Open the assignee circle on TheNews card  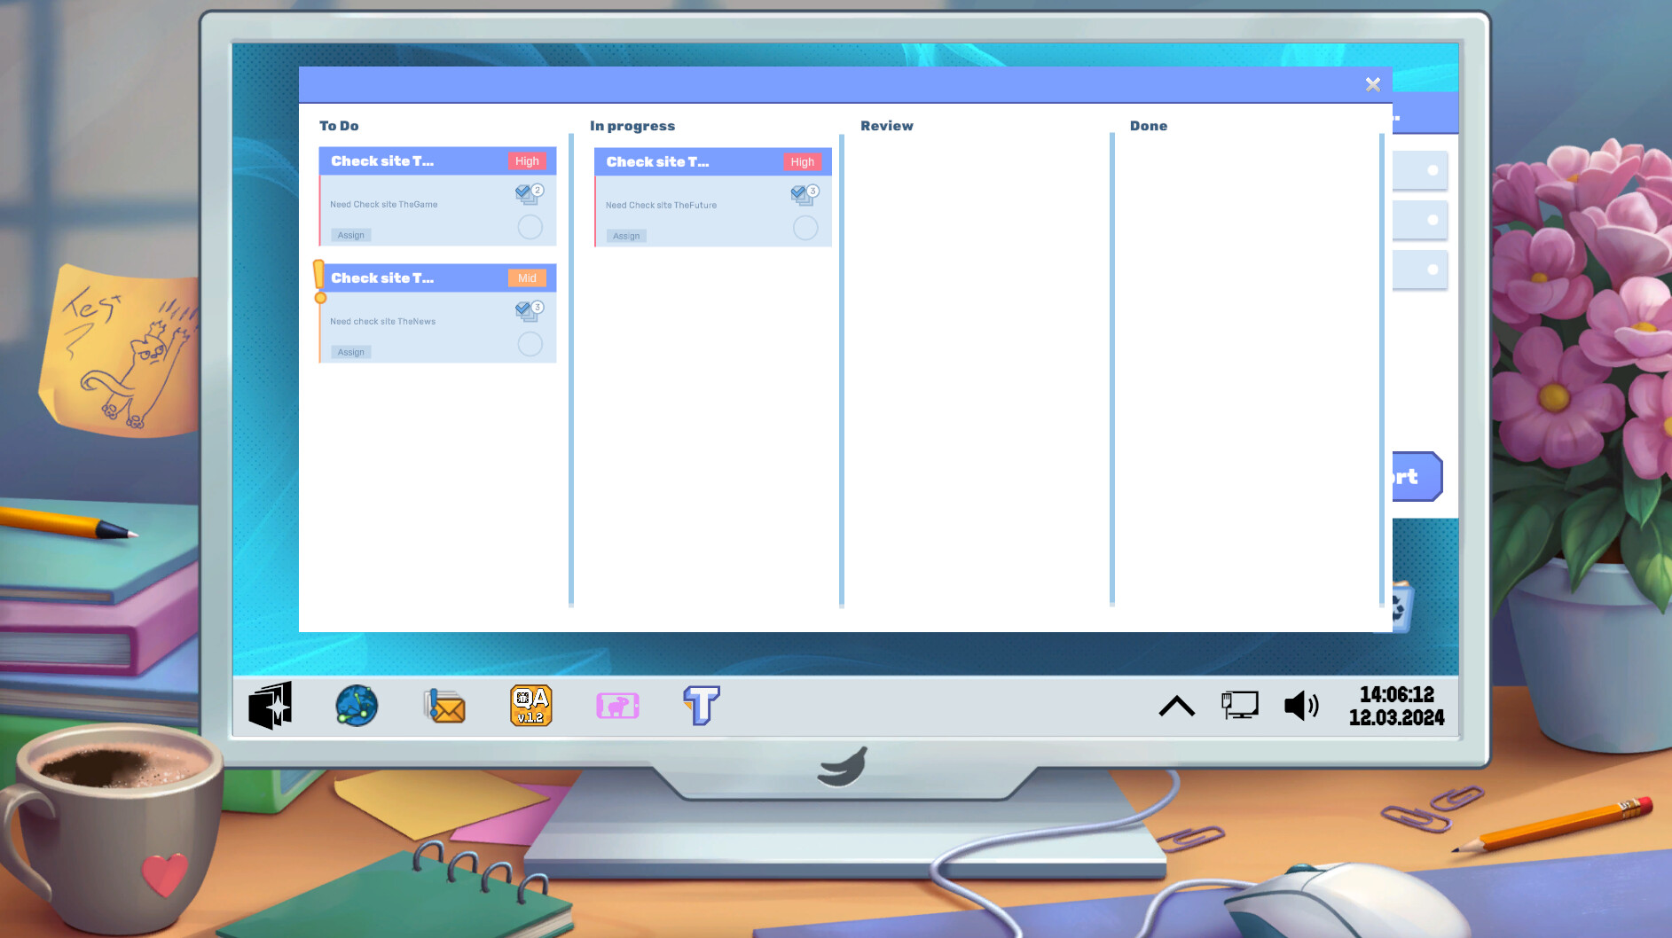tap(530, 344)
